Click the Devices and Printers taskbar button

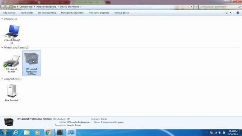pyautogui.click(x=71, y=133)
